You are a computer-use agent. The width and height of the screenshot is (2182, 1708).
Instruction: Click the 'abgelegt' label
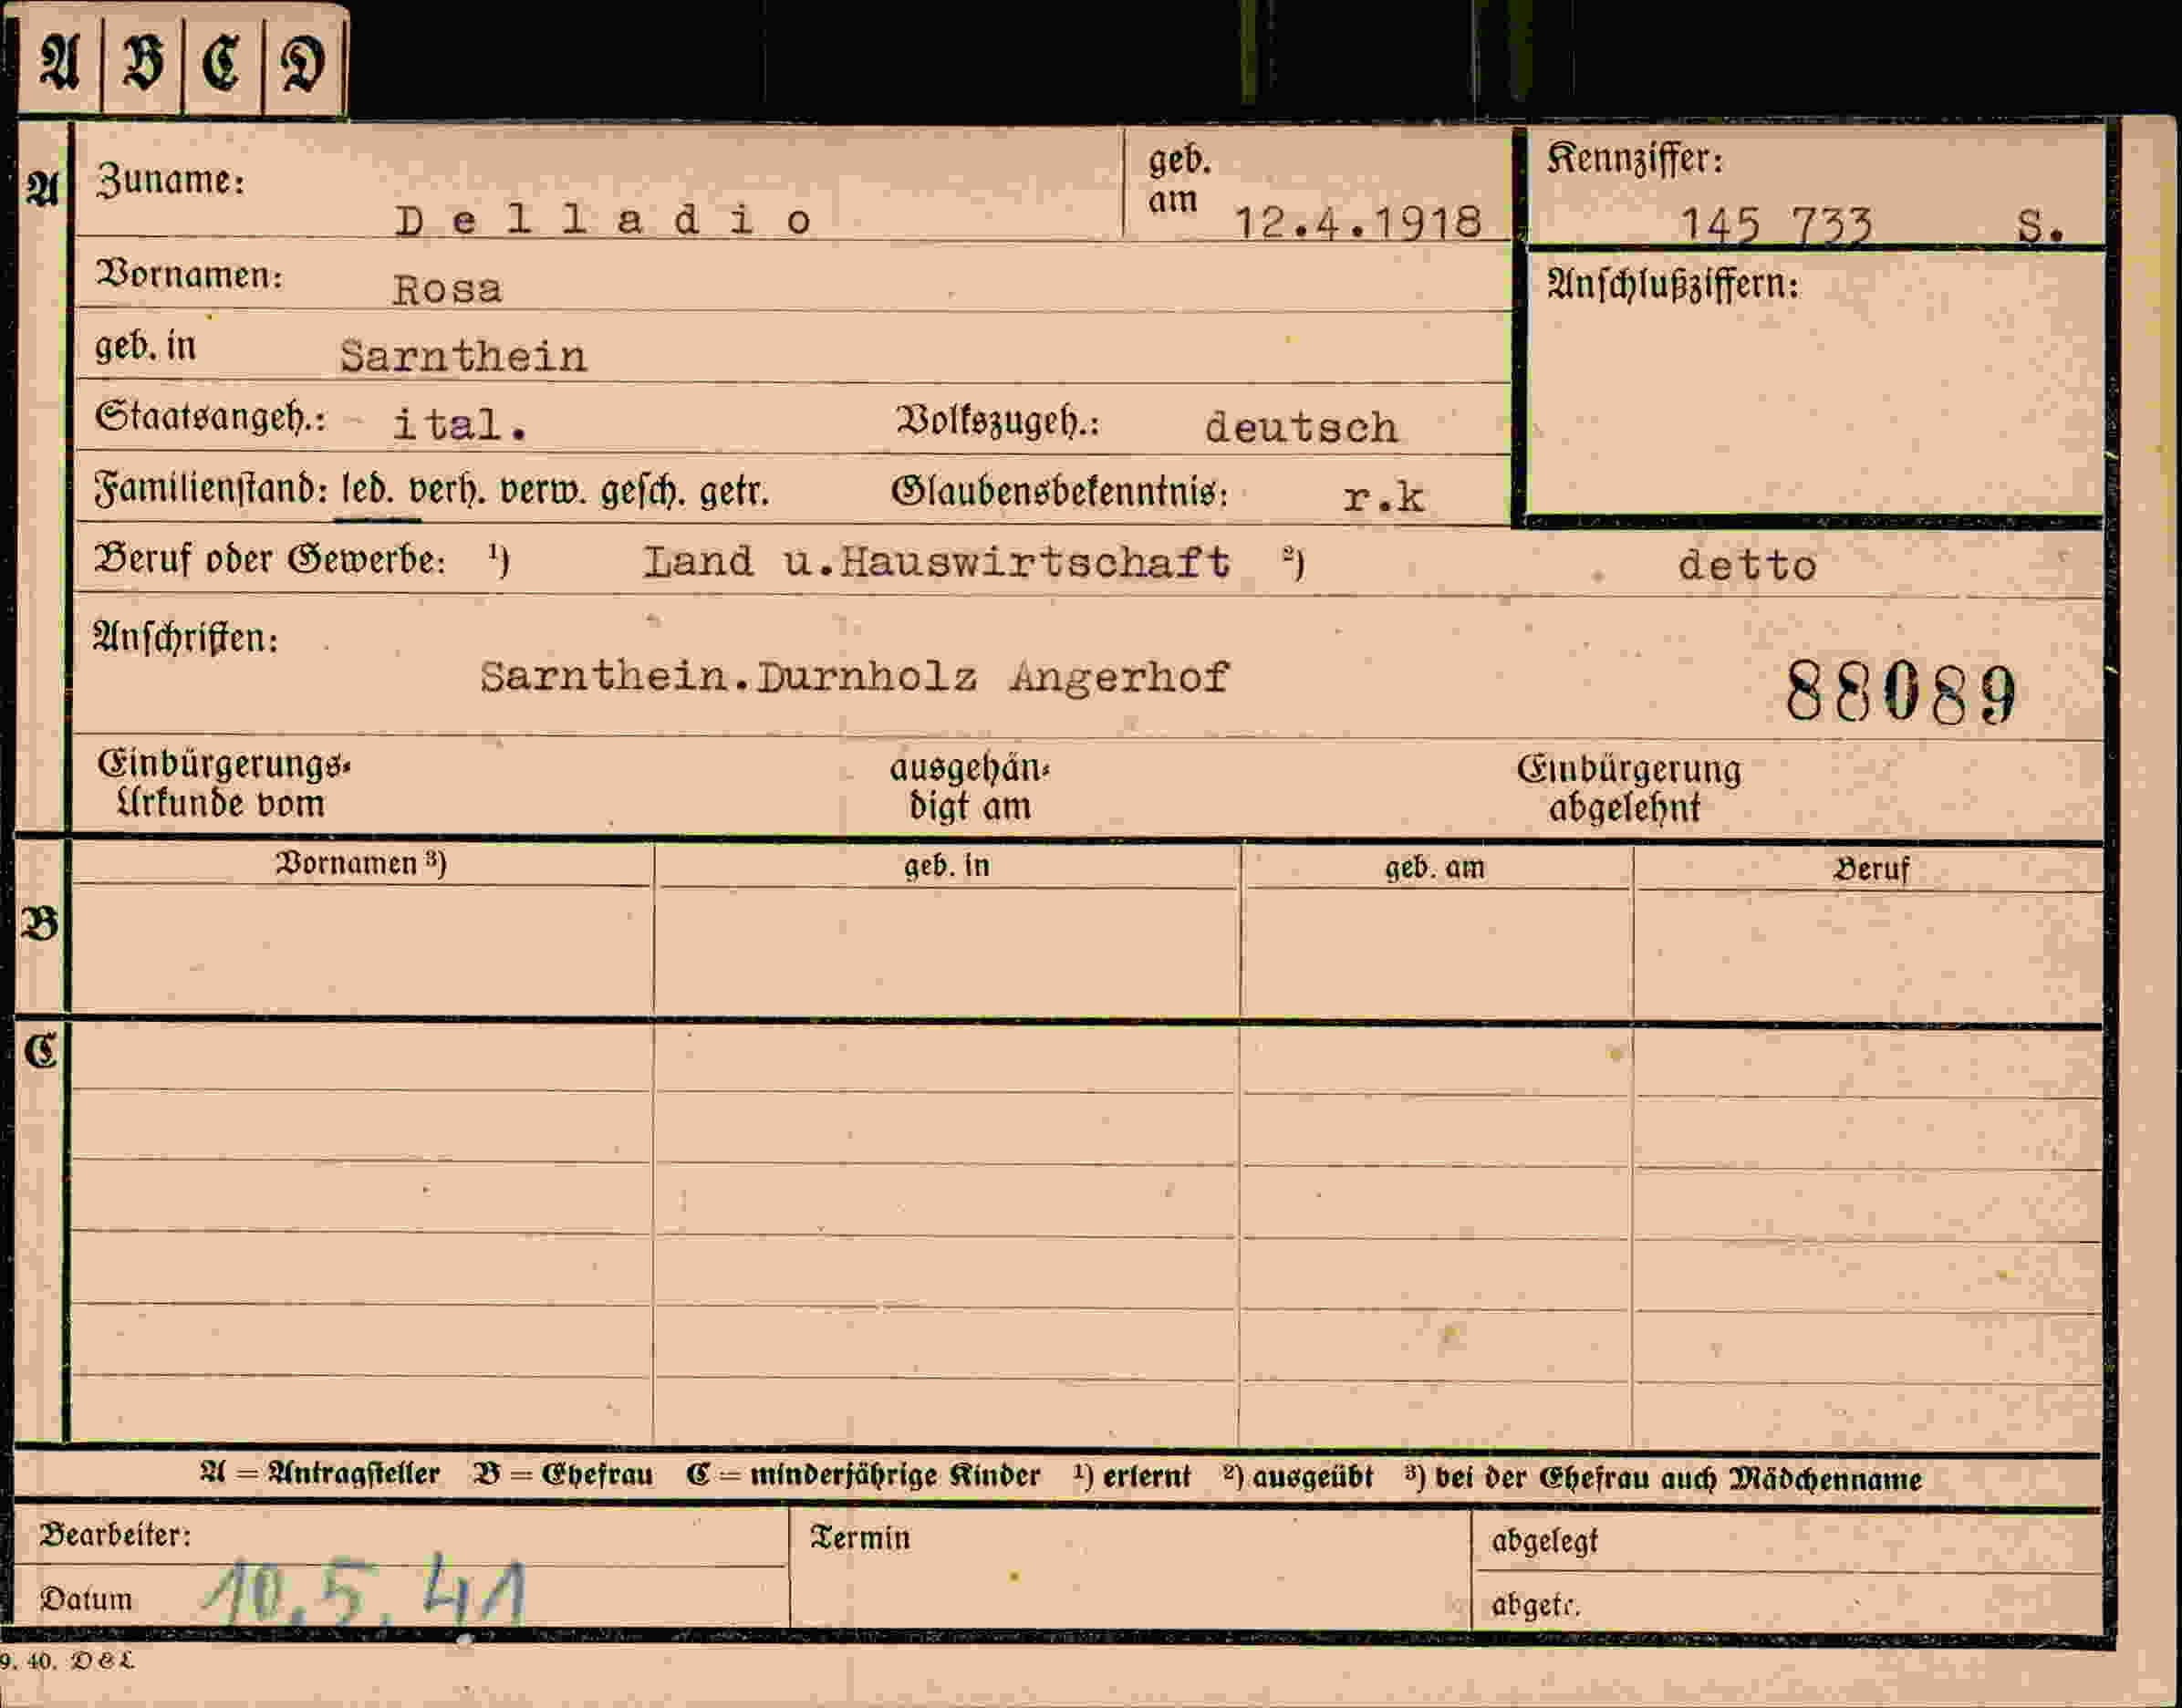(x=1544, y=1542)
